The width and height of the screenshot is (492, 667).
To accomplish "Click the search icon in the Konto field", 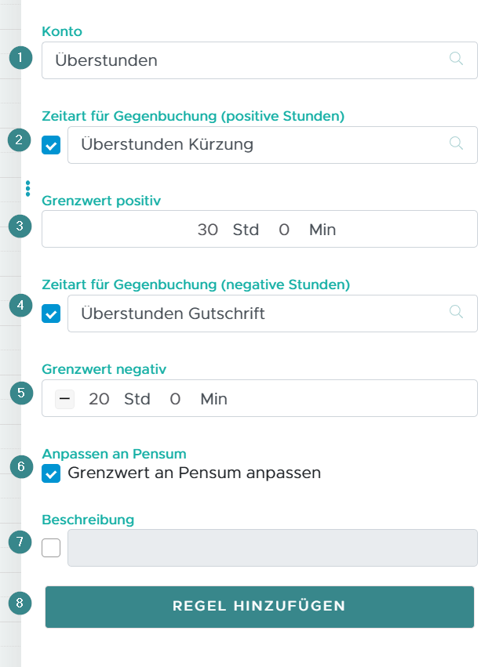I will coord(456,60).
